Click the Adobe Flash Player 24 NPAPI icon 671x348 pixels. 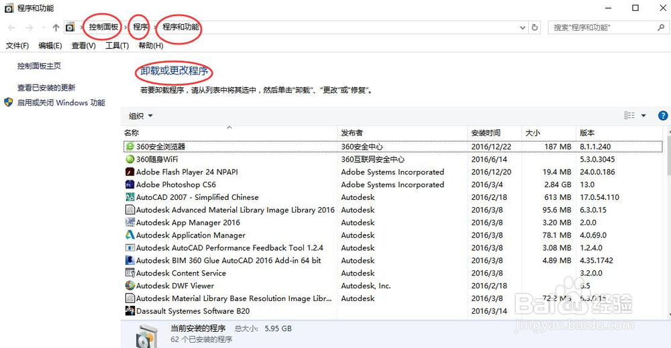point(130,172)
